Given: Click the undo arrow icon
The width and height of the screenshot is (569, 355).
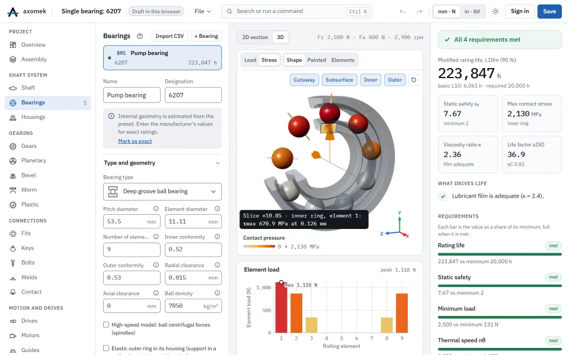Looking at the screenshot, I should (402, 12).
